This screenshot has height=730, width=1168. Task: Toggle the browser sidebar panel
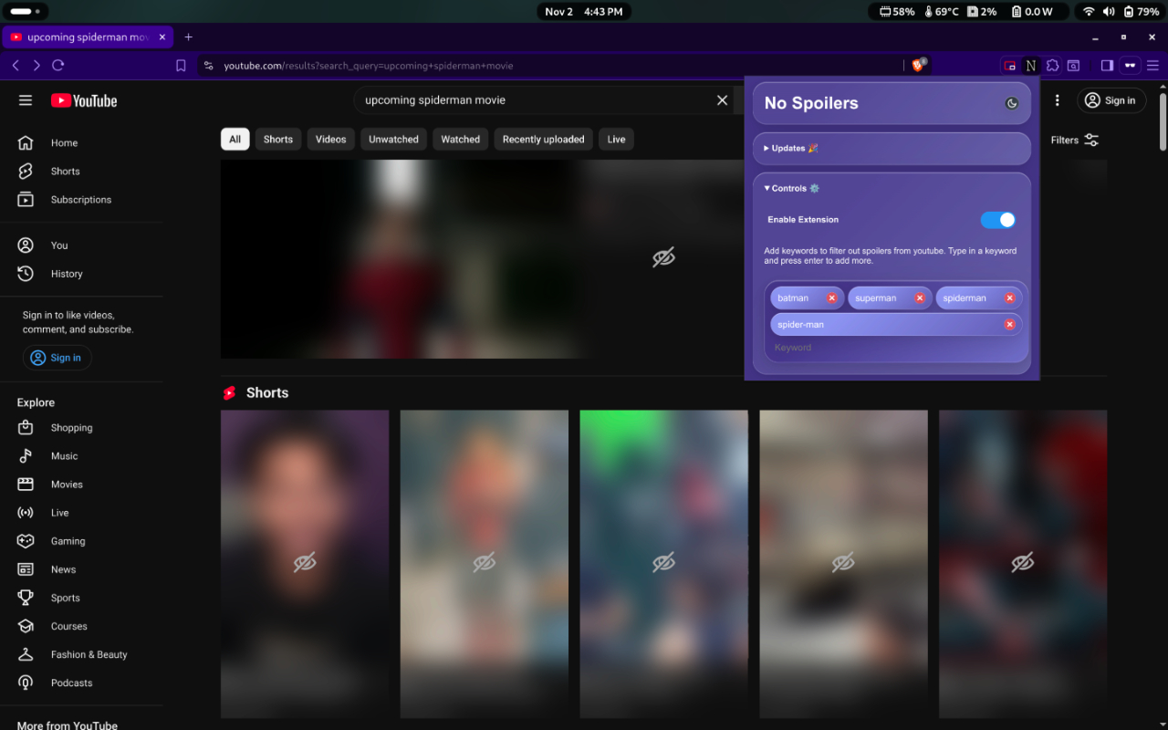[1107, 66]
